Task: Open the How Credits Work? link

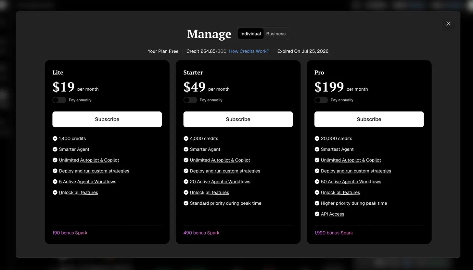Action: pyautogui.click(x=249, y=51)
